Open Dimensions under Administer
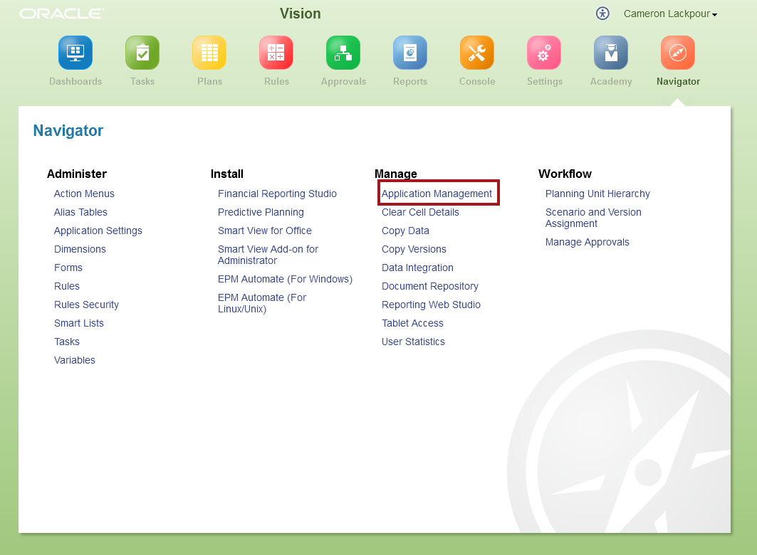Screen dimensions: 757x555 [80, 249]
